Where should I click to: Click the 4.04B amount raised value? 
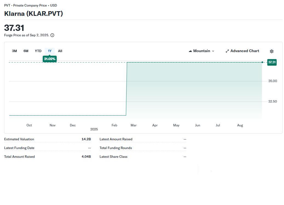pyautogui.click(x=86, y=157)
